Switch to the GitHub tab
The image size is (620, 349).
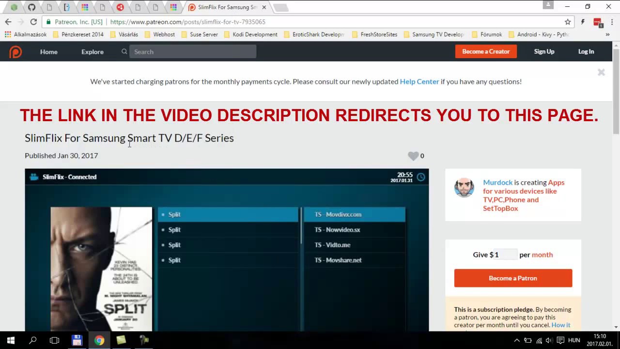pyautogui.click(x=31, y=7)
